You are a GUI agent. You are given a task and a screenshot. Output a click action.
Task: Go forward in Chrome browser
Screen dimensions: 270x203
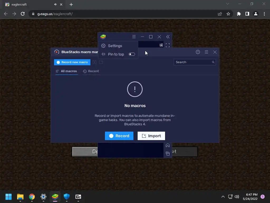[14, 14]
